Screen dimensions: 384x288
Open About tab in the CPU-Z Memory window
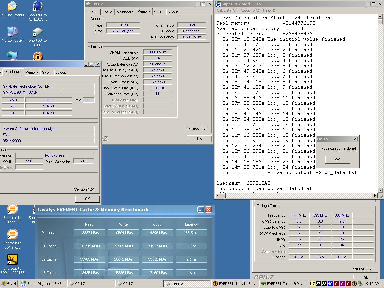point(173,12)
